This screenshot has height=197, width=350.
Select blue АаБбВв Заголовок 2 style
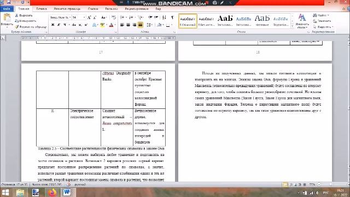tap(243, 21)
